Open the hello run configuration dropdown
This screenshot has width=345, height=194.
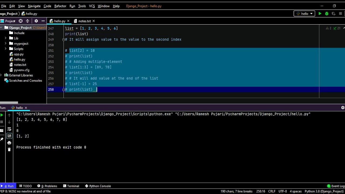click(304, 13)
